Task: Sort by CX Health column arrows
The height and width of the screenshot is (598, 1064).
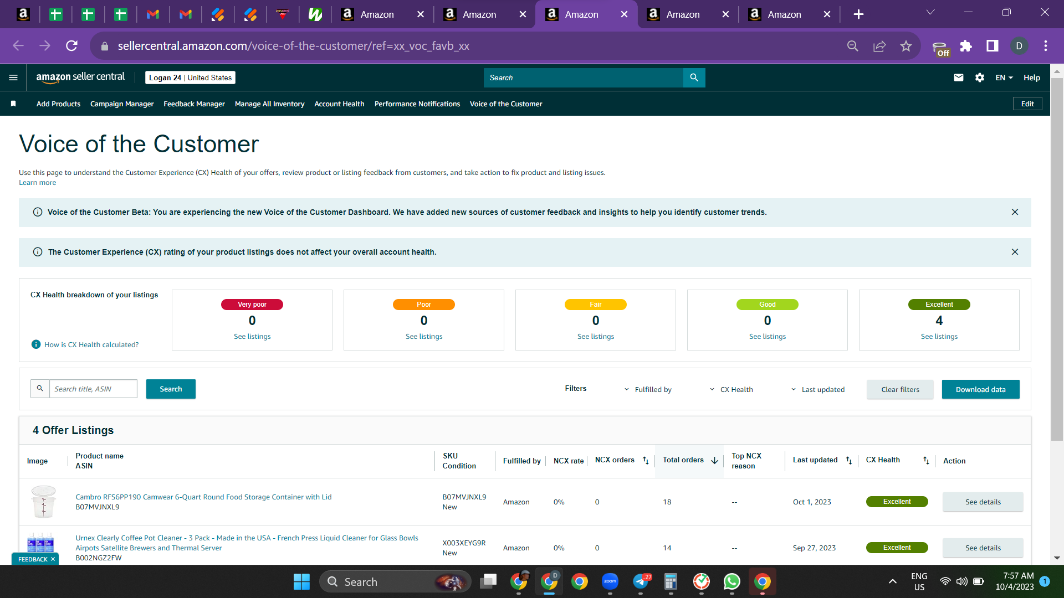Action: pos(926,461)
